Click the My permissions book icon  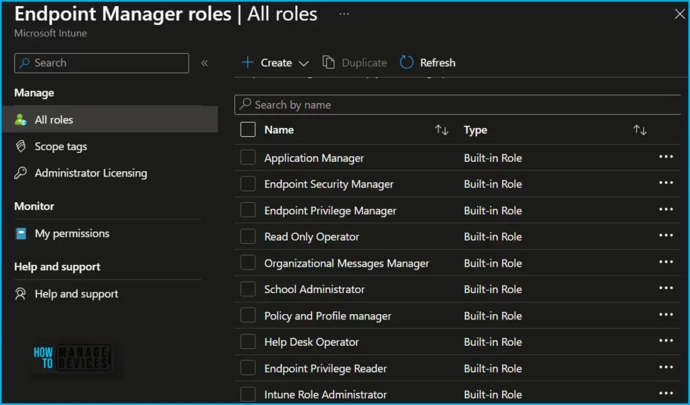(x=21, y=233)
